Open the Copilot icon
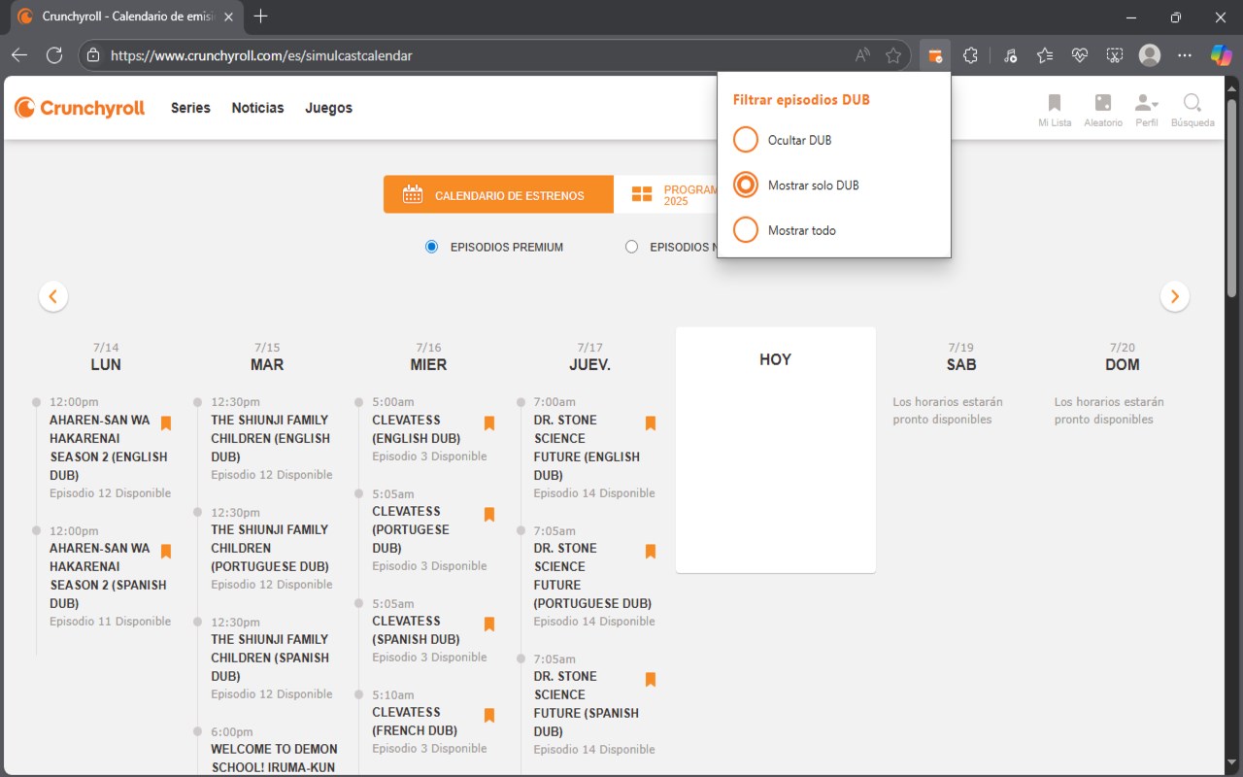Image resolution: width=1243 pixels, height=777 pixels. pos(1221,55)
